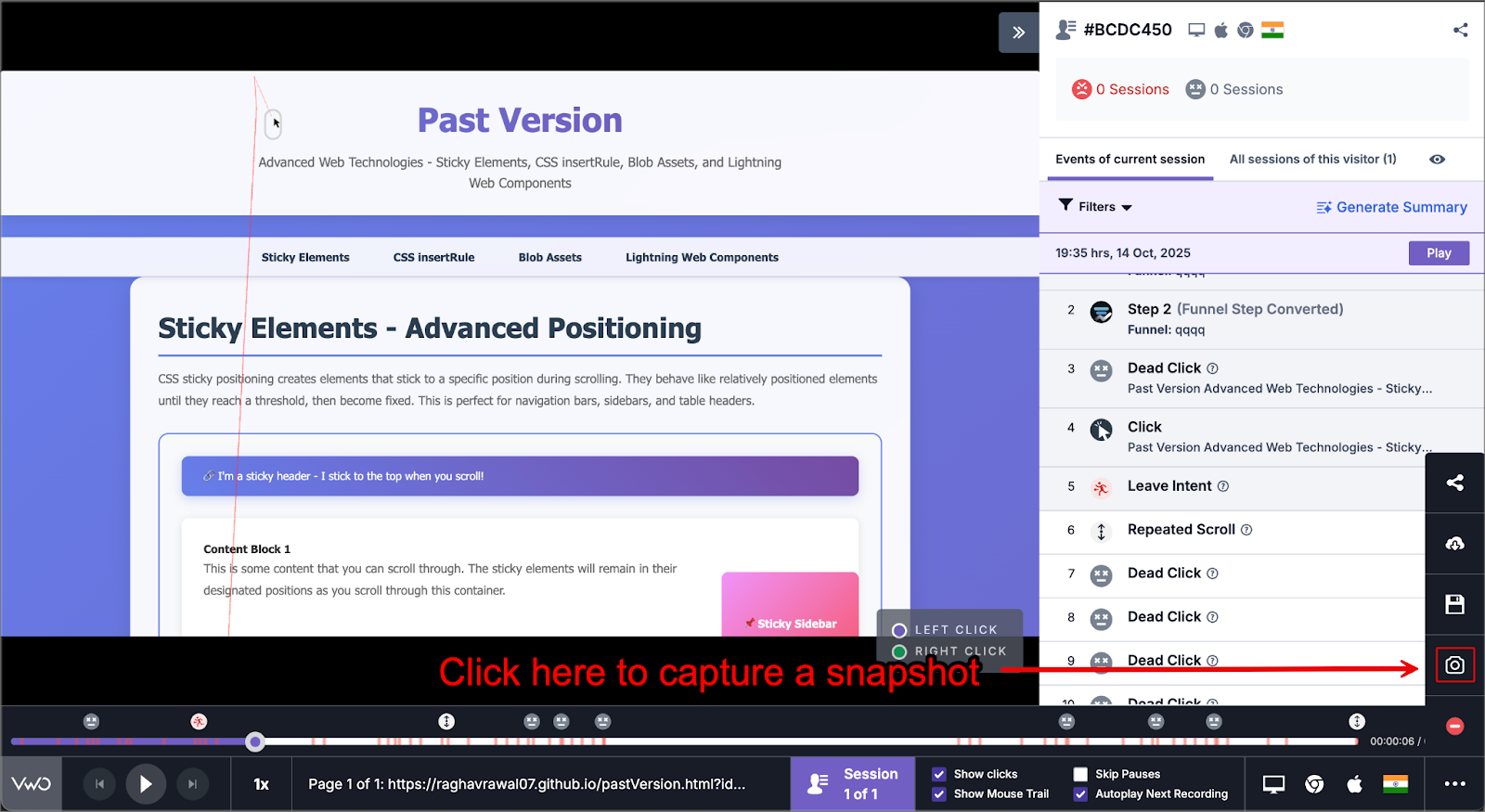Click the Session 1 of 1 button
1485x812 pixels.
[853, 784]
